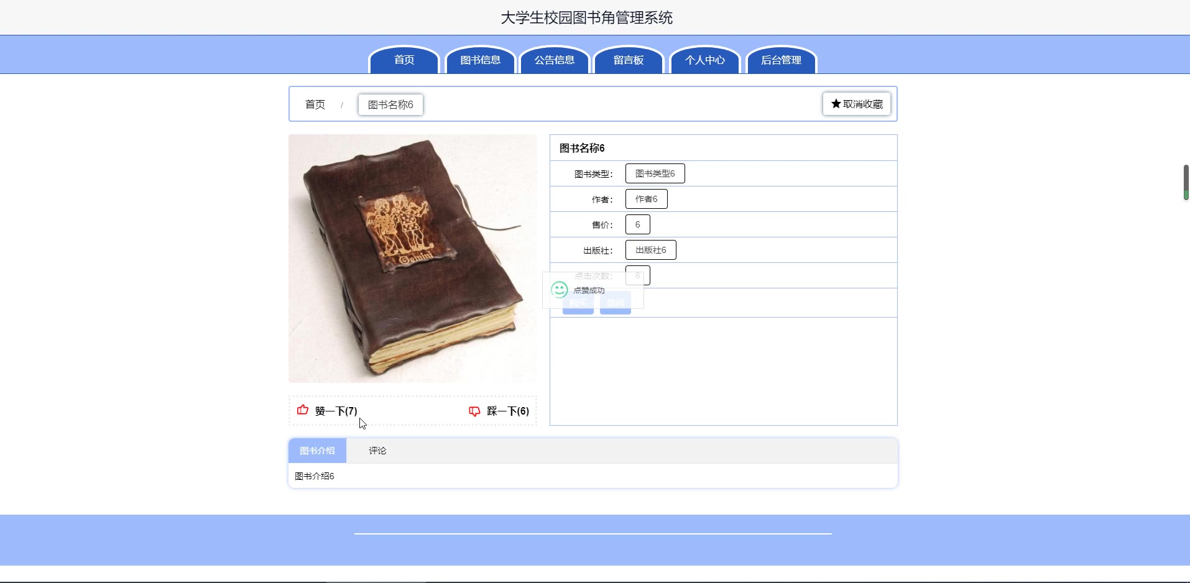Click the 点赞成功 toast message text
The width and height of the screenshot is (1190, 583).
coord(589,290)
